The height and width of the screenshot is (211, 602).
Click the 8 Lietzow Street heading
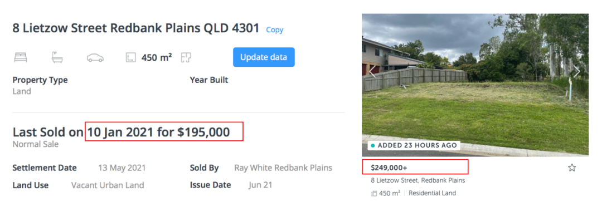[x=136, y=28]
